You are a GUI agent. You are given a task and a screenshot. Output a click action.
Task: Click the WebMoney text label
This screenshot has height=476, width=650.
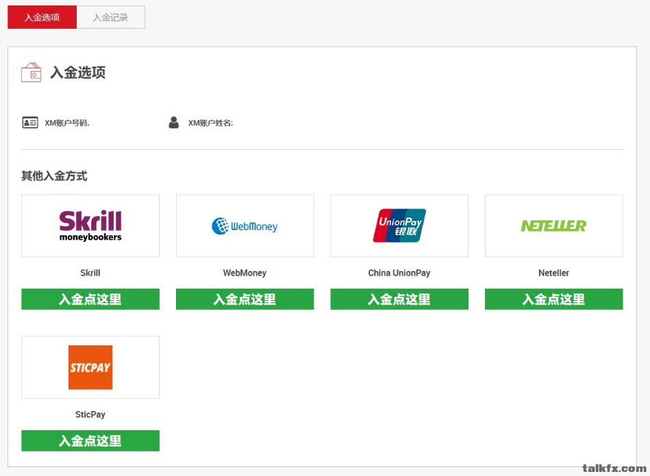245,273
